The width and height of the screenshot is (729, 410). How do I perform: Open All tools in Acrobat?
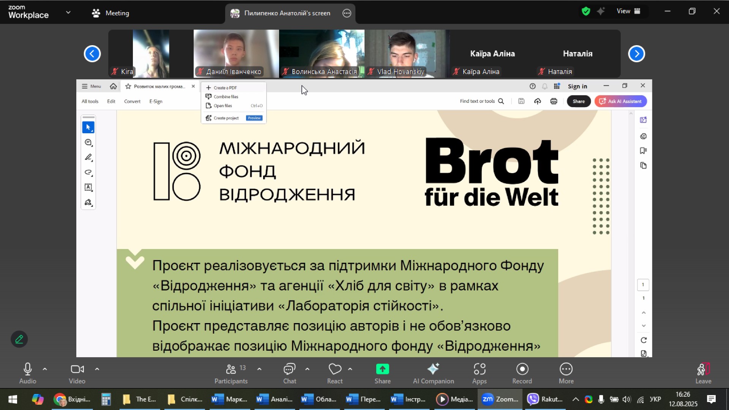90,101
